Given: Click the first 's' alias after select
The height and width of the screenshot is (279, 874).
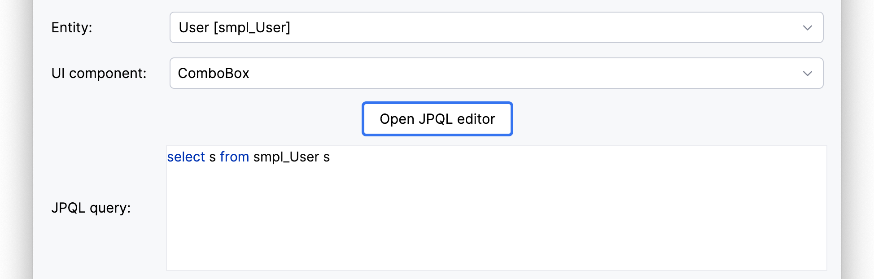Looking at the screenshot, I should click(x=212, y=157).
